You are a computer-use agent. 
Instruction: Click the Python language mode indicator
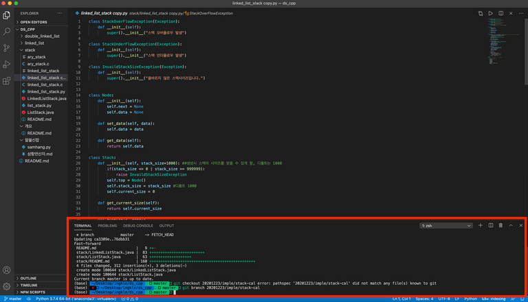coord(471,299)
